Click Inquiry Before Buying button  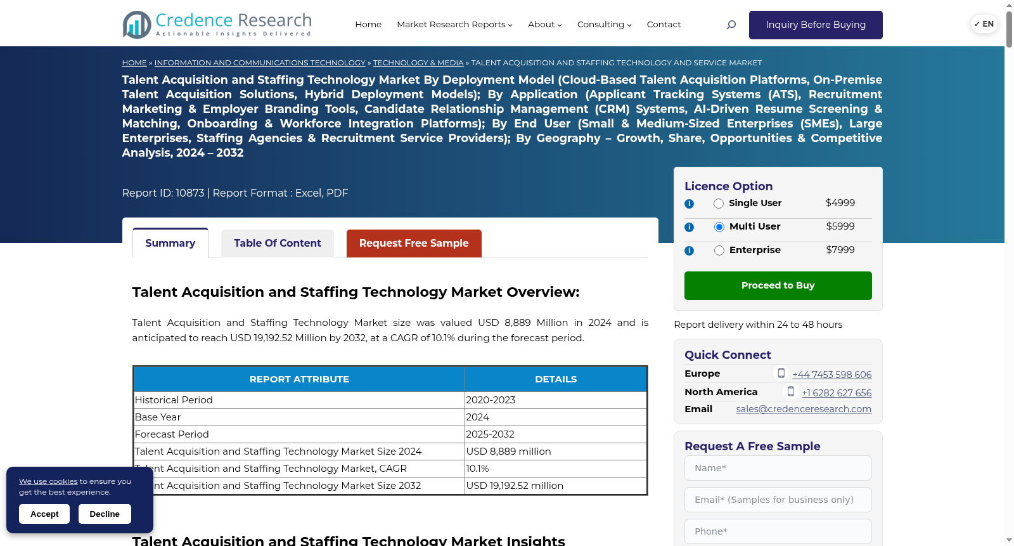pyautogui.click(x=816, y=25)
